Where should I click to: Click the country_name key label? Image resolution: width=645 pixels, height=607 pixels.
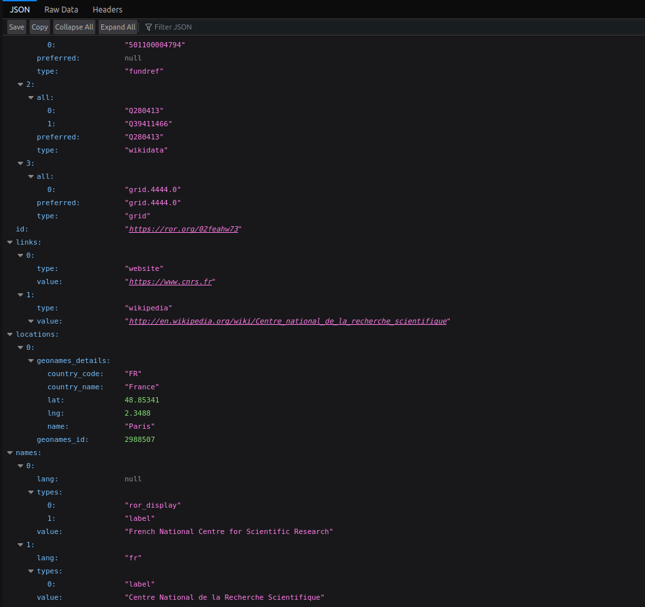point(75,387)
